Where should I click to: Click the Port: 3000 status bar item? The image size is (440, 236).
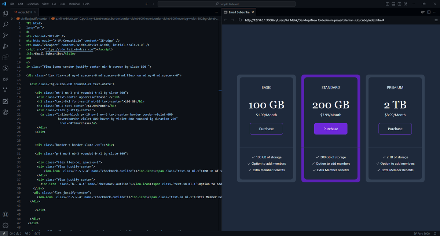[422, 233]
